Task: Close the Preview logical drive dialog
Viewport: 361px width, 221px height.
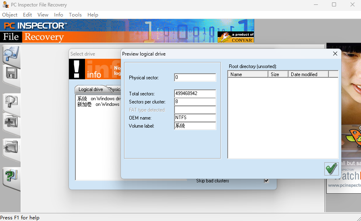Action: point(335,54)
